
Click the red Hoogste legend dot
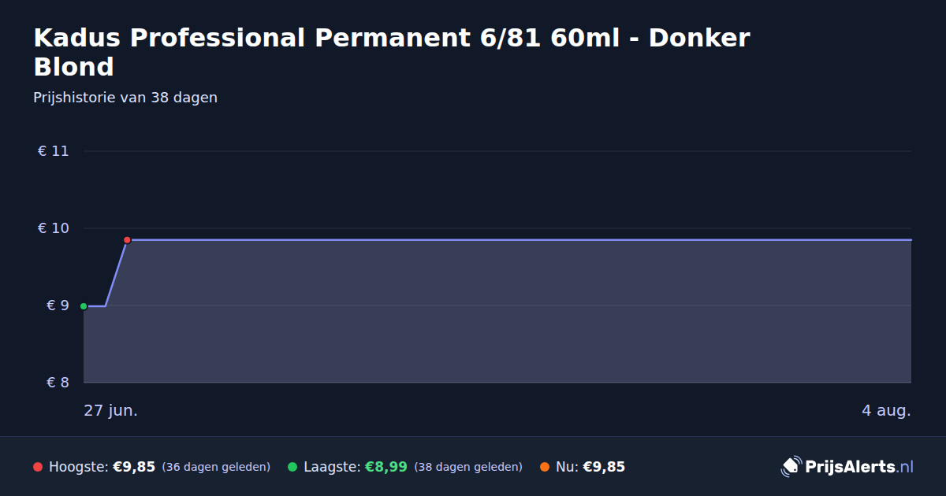click(x=38, y=467)
